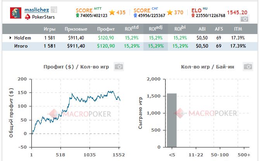The width and height of the screenshot is (259, 161).
Task: Click the maslichez player avatar
Action: pos(15,13)
